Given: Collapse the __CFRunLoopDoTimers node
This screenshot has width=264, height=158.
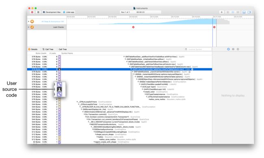Looking at the screenshot, I should (x=77, y=102).
